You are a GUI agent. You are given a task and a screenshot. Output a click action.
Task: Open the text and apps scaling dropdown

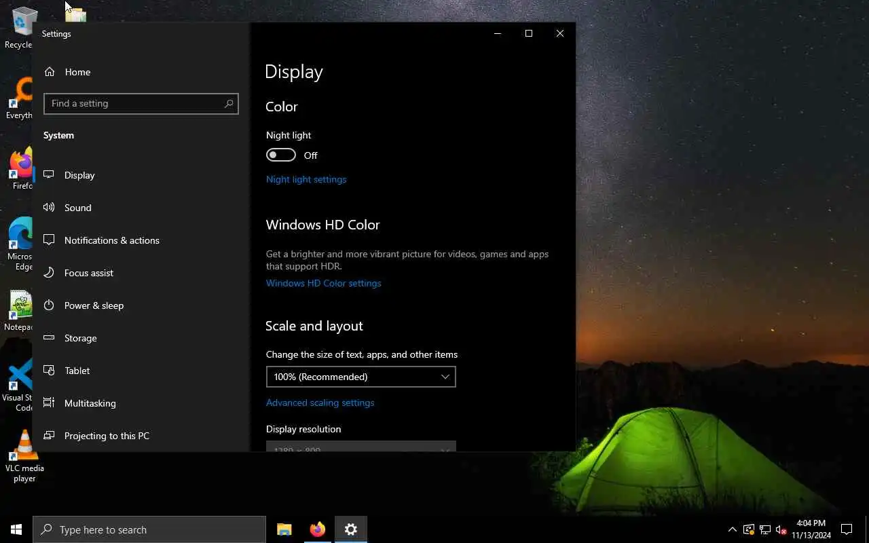pyautogui.click(x=360, y=377)
